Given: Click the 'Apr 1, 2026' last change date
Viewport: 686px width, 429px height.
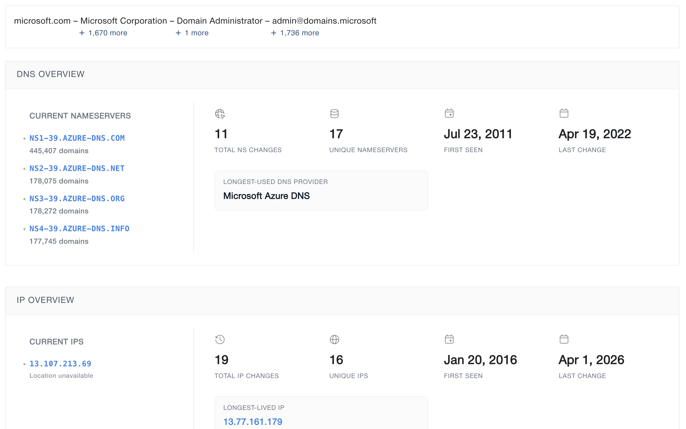Looking at the screenshot, I should coord(591,360).
